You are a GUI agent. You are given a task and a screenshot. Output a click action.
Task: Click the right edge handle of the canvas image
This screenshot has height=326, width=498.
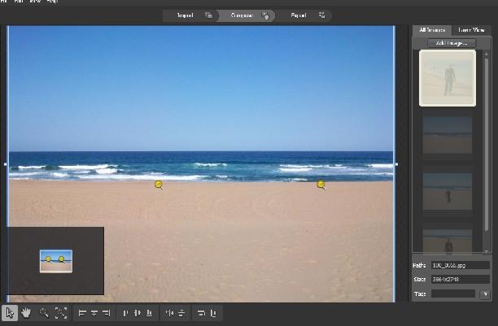pos(396,164)
